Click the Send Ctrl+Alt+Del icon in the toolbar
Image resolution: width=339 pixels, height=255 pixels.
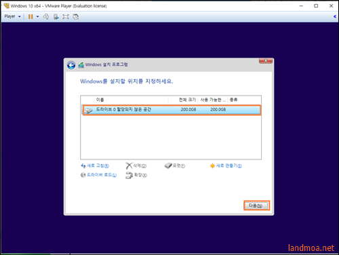(x=46, y=16)
